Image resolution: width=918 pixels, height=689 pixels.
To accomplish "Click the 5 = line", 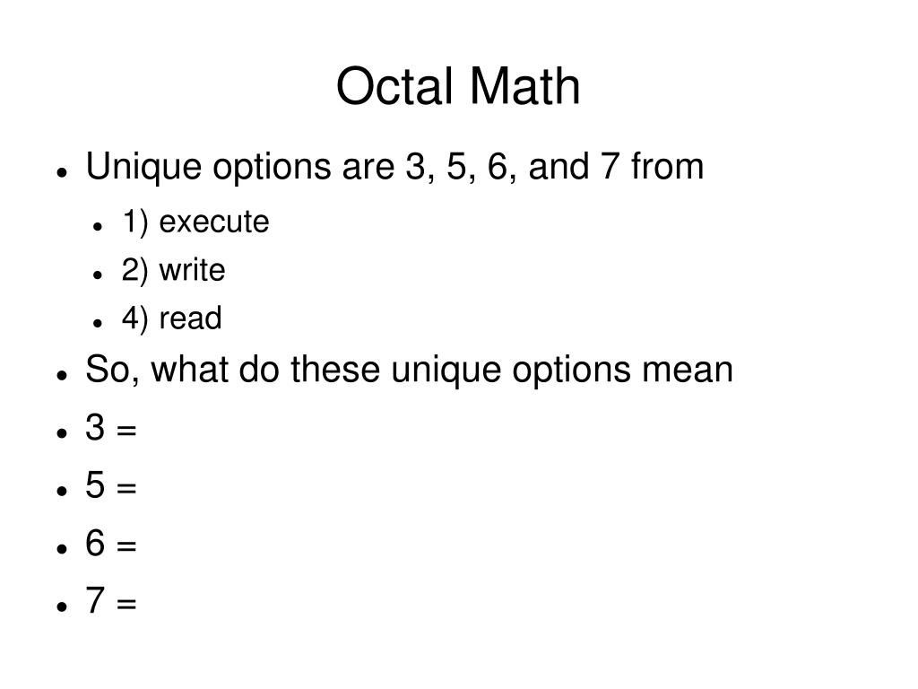I will coord(110,485).
